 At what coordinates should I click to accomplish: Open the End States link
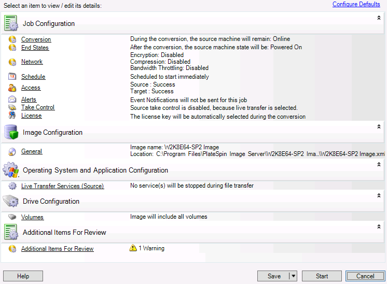35,48
